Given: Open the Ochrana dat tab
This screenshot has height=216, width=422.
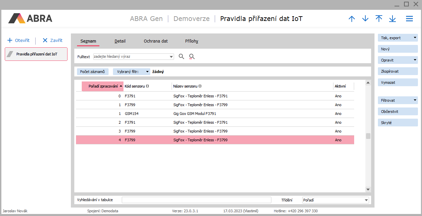Looking at the screenshot, I should point(156,41).
